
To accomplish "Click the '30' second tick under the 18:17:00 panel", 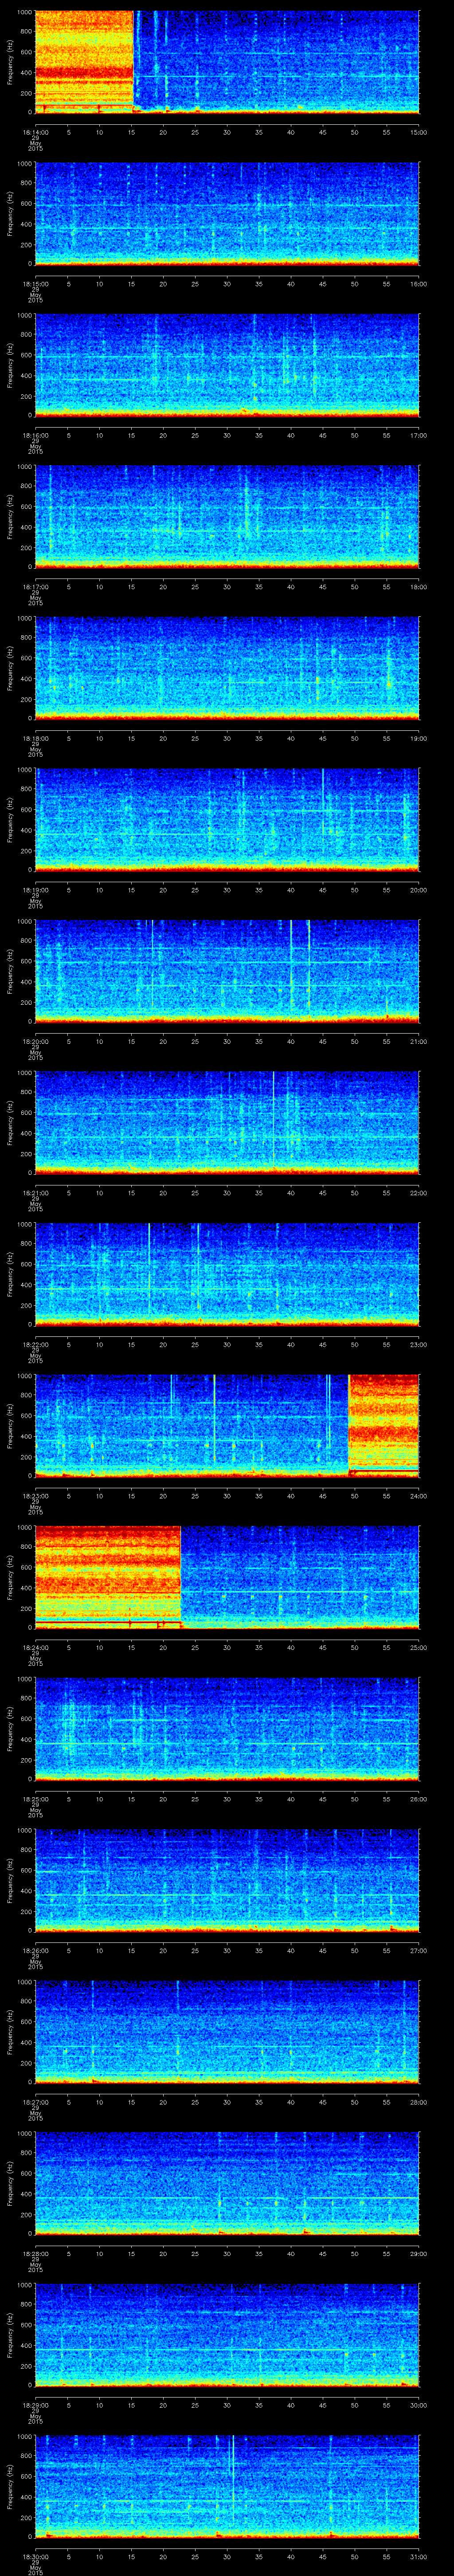I will [x=227, y=586].
